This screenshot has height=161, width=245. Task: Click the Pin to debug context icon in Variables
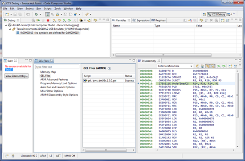tap(228, 20)
